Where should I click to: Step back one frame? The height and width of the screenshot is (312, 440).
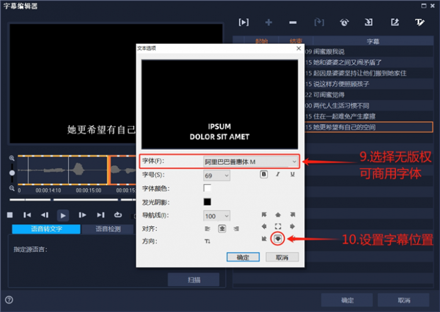pos(45,215)
